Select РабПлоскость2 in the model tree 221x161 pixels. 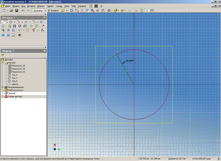pyautogui.click(x=16, y=90)
